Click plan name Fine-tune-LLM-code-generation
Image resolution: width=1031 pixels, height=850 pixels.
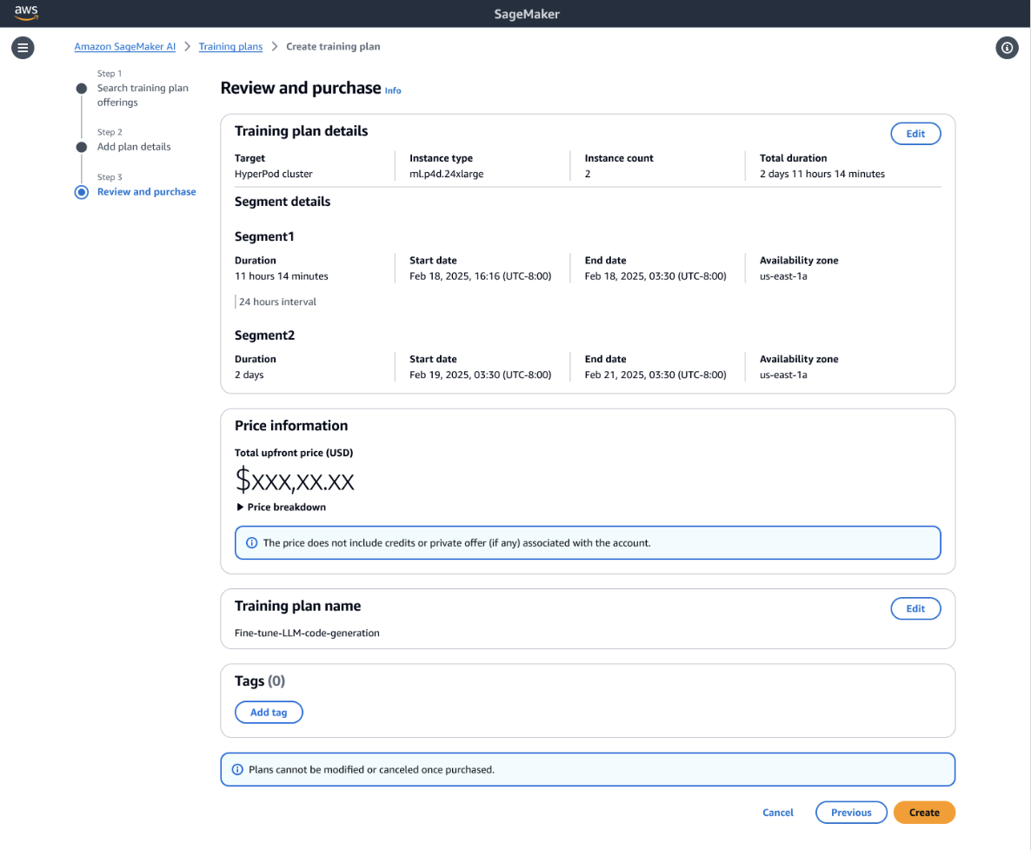(307, 633)
